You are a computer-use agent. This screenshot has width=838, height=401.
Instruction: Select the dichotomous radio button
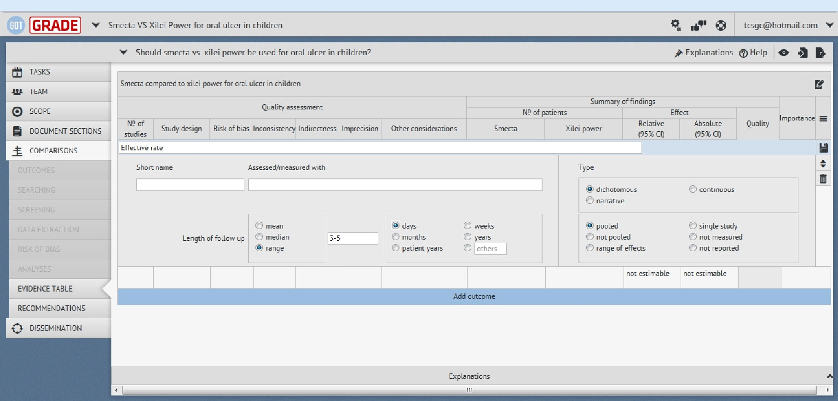tap(589, 189)
